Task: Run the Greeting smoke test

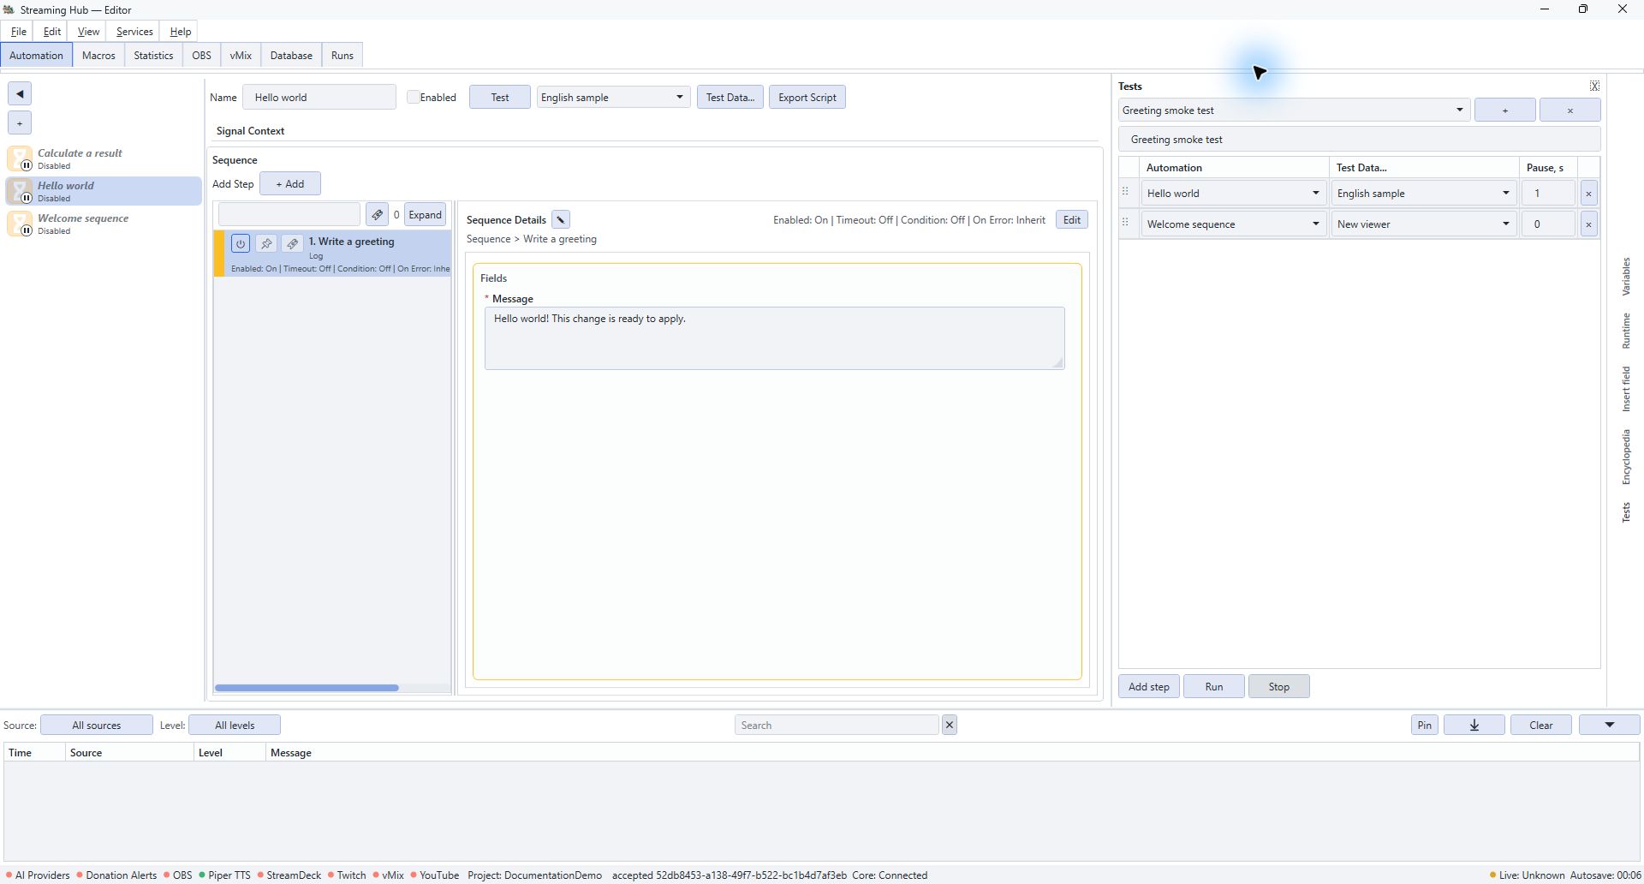Action: (1214, 686)
